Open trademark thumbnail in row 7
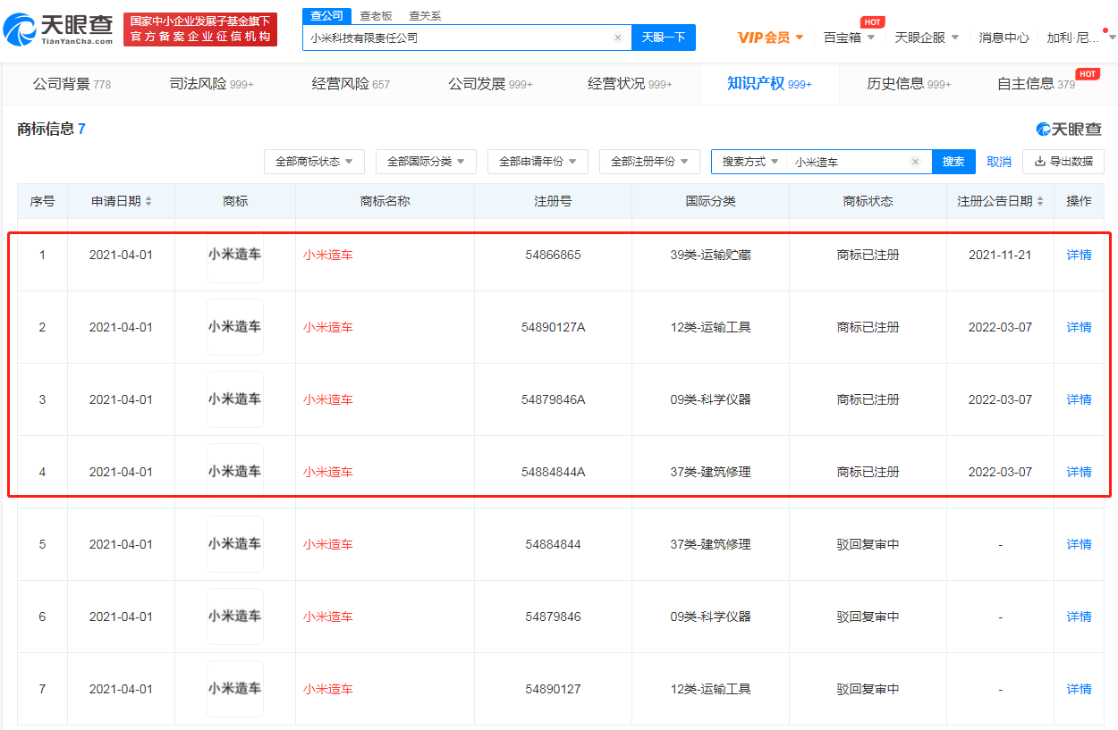The image size is (1118, 730). click(235, 689)
